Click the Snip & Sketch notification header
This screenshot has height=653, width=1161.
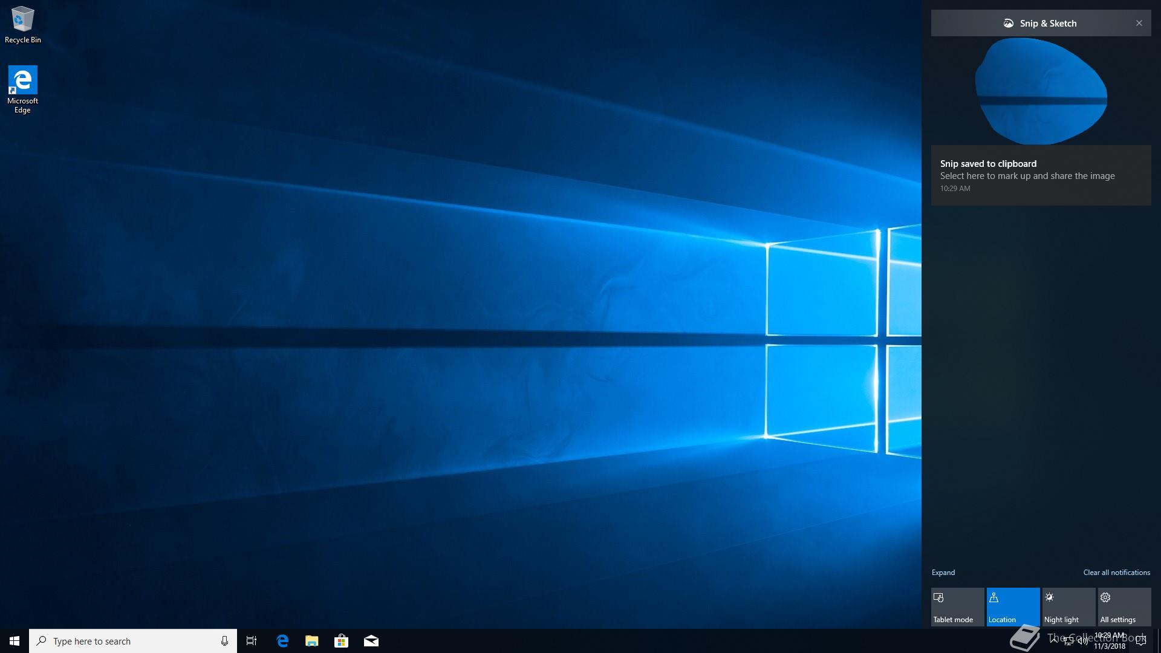coord(1041,23)
